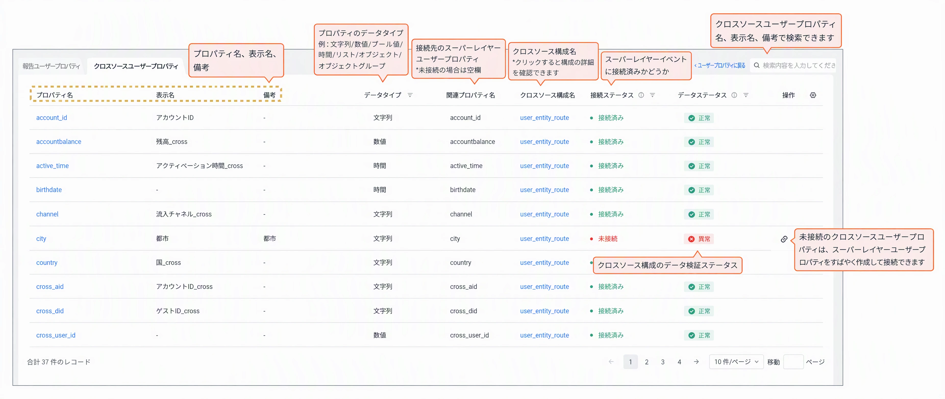Screen dimensions: 945x399
Task: Open the birthdate property
Action: click(49, 190)
